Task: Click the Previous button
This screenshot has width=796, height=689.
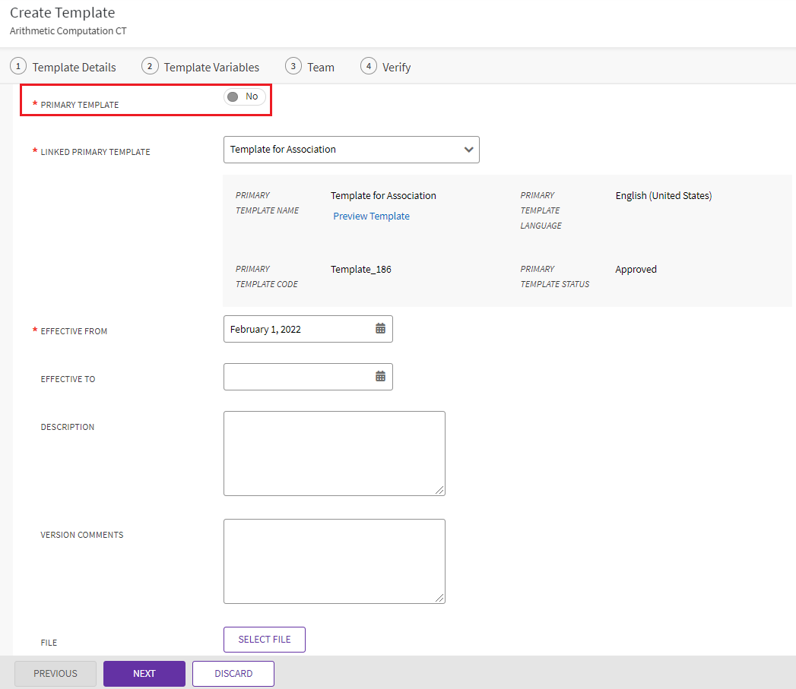Action: pos(55,674)
